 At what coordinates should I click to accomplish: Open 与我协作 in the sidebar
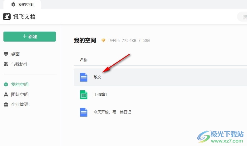click(x=20, y=64)
